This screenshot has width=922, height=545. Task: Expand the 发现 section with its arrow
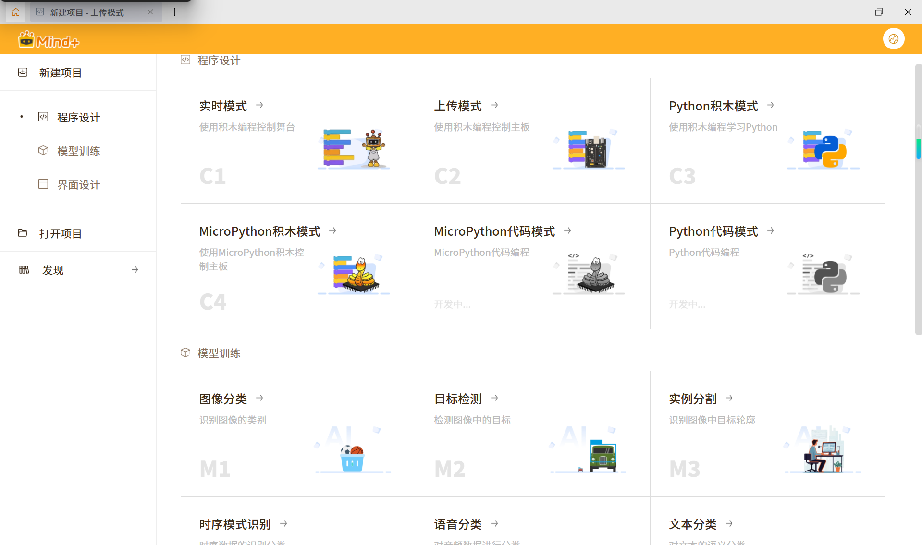[x=135, y=269]
